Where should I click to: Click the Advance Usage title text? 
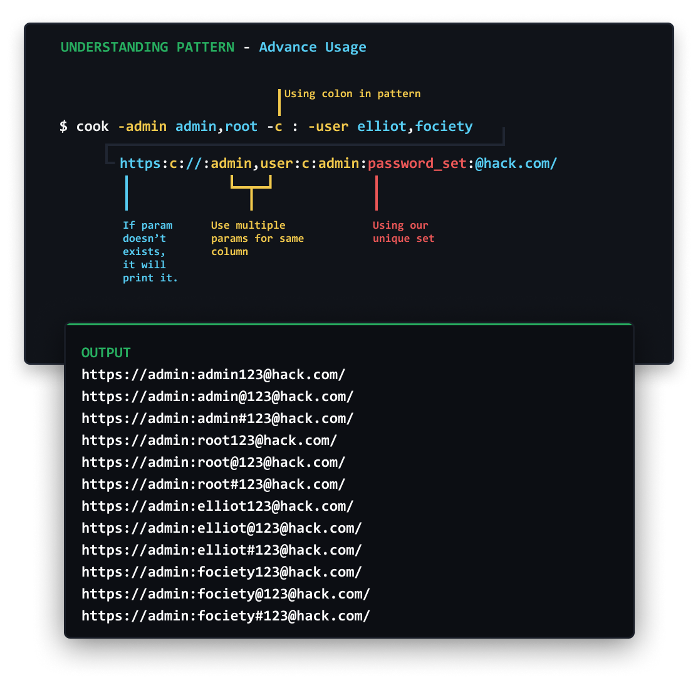click(x=313, y=48)
